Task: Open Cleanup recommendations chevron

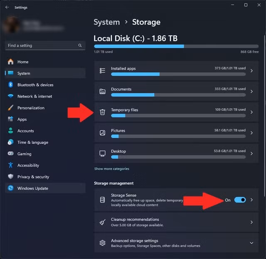Action: click(251, 222)
